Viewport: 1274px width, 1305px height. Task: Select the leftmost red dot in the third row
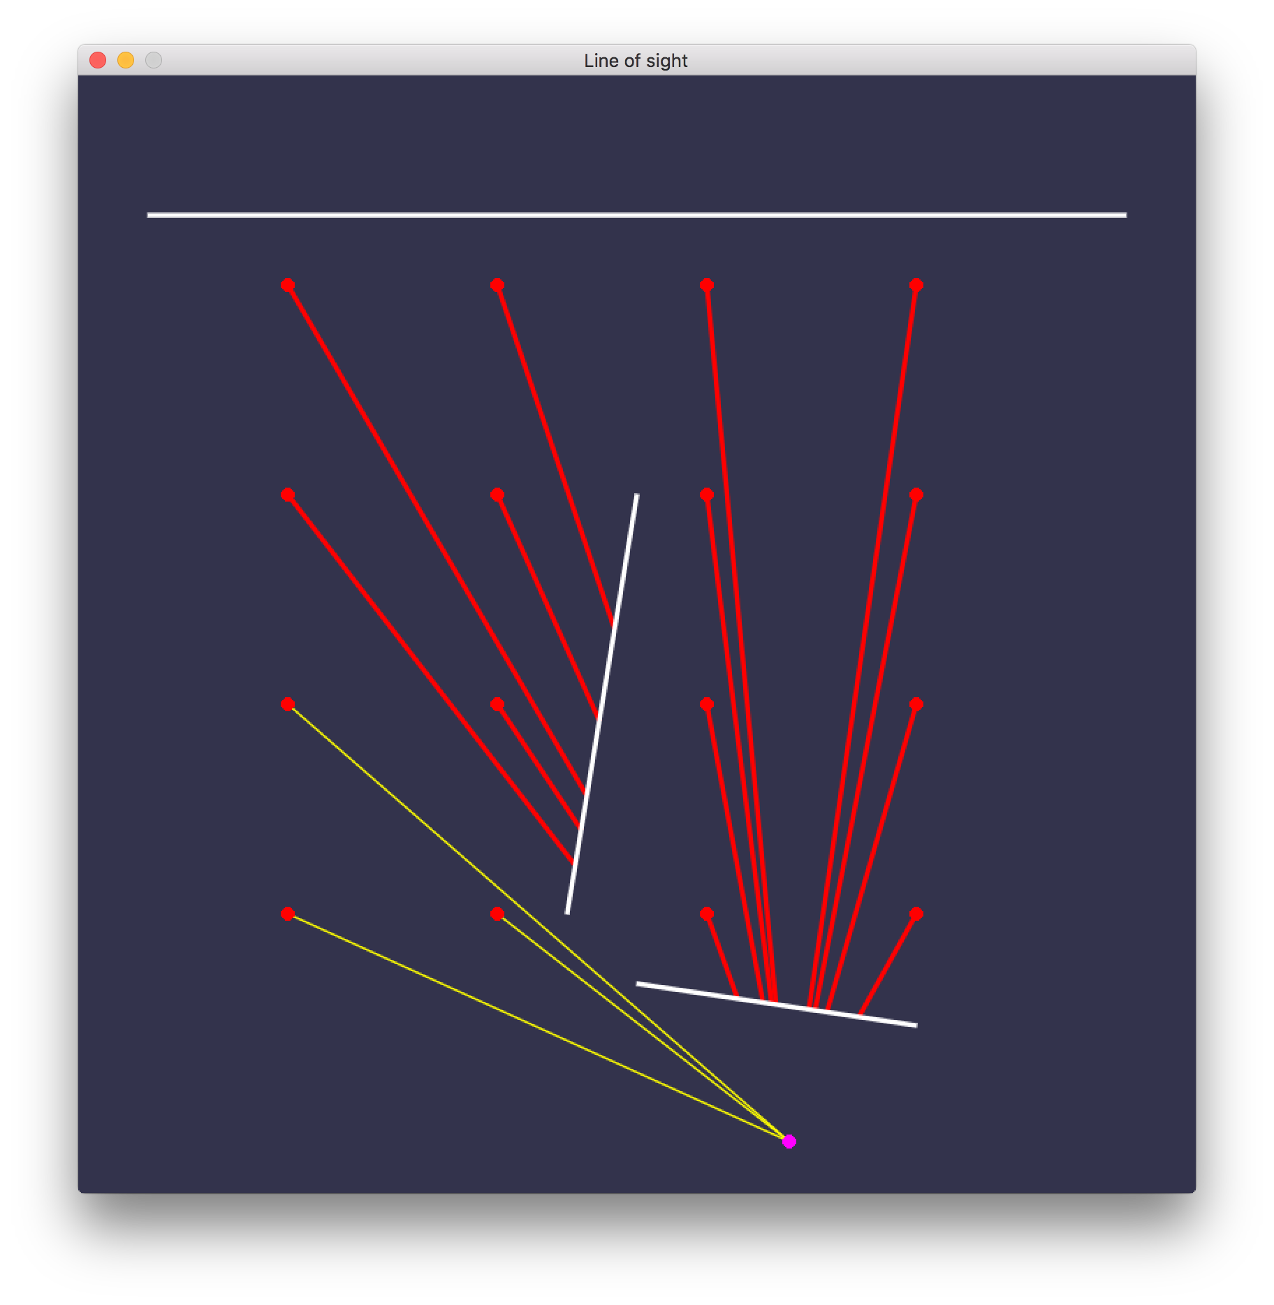287,704
